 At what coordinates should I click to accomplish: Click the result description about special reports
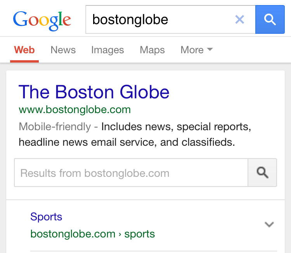tap(176, 127)
